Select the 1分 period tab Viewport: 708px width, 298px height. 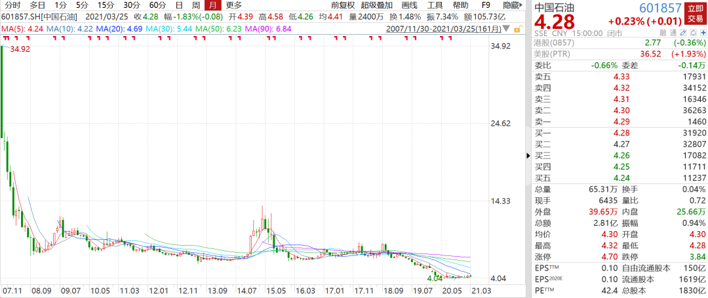[x=60, y=5]
